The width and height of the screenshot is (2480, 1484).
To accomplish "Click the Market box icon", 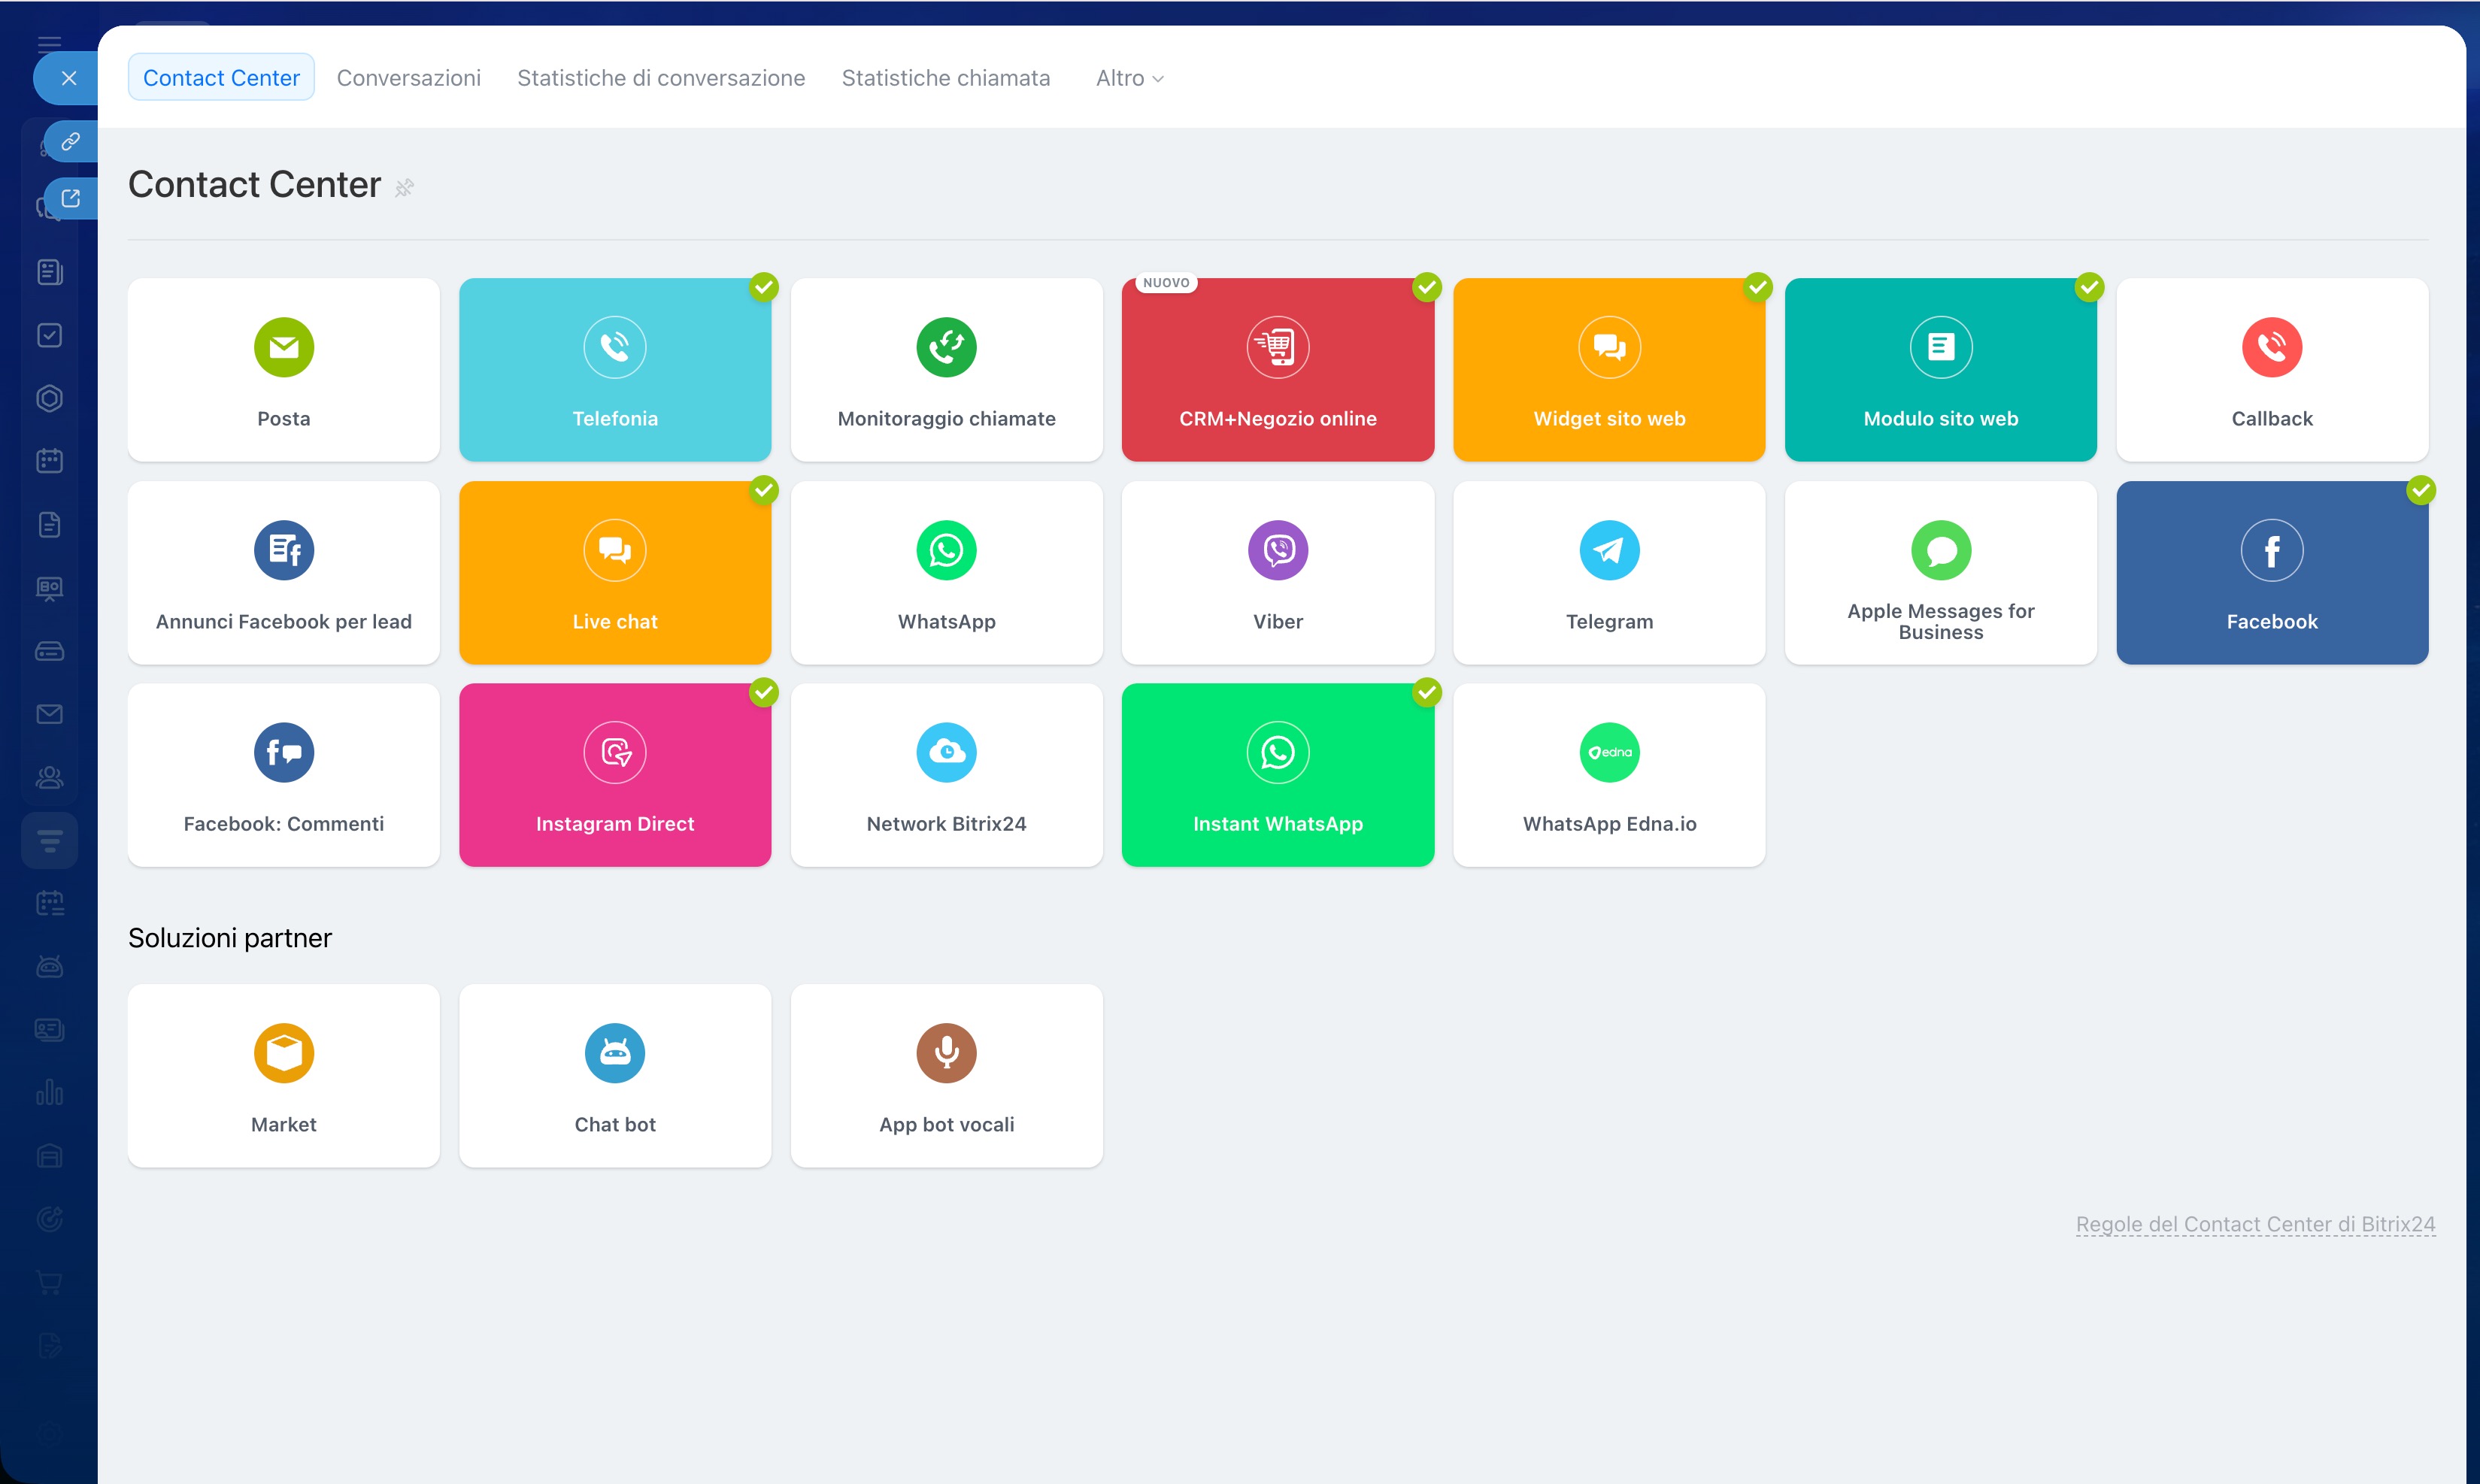I will click(x=283, y=1053).
